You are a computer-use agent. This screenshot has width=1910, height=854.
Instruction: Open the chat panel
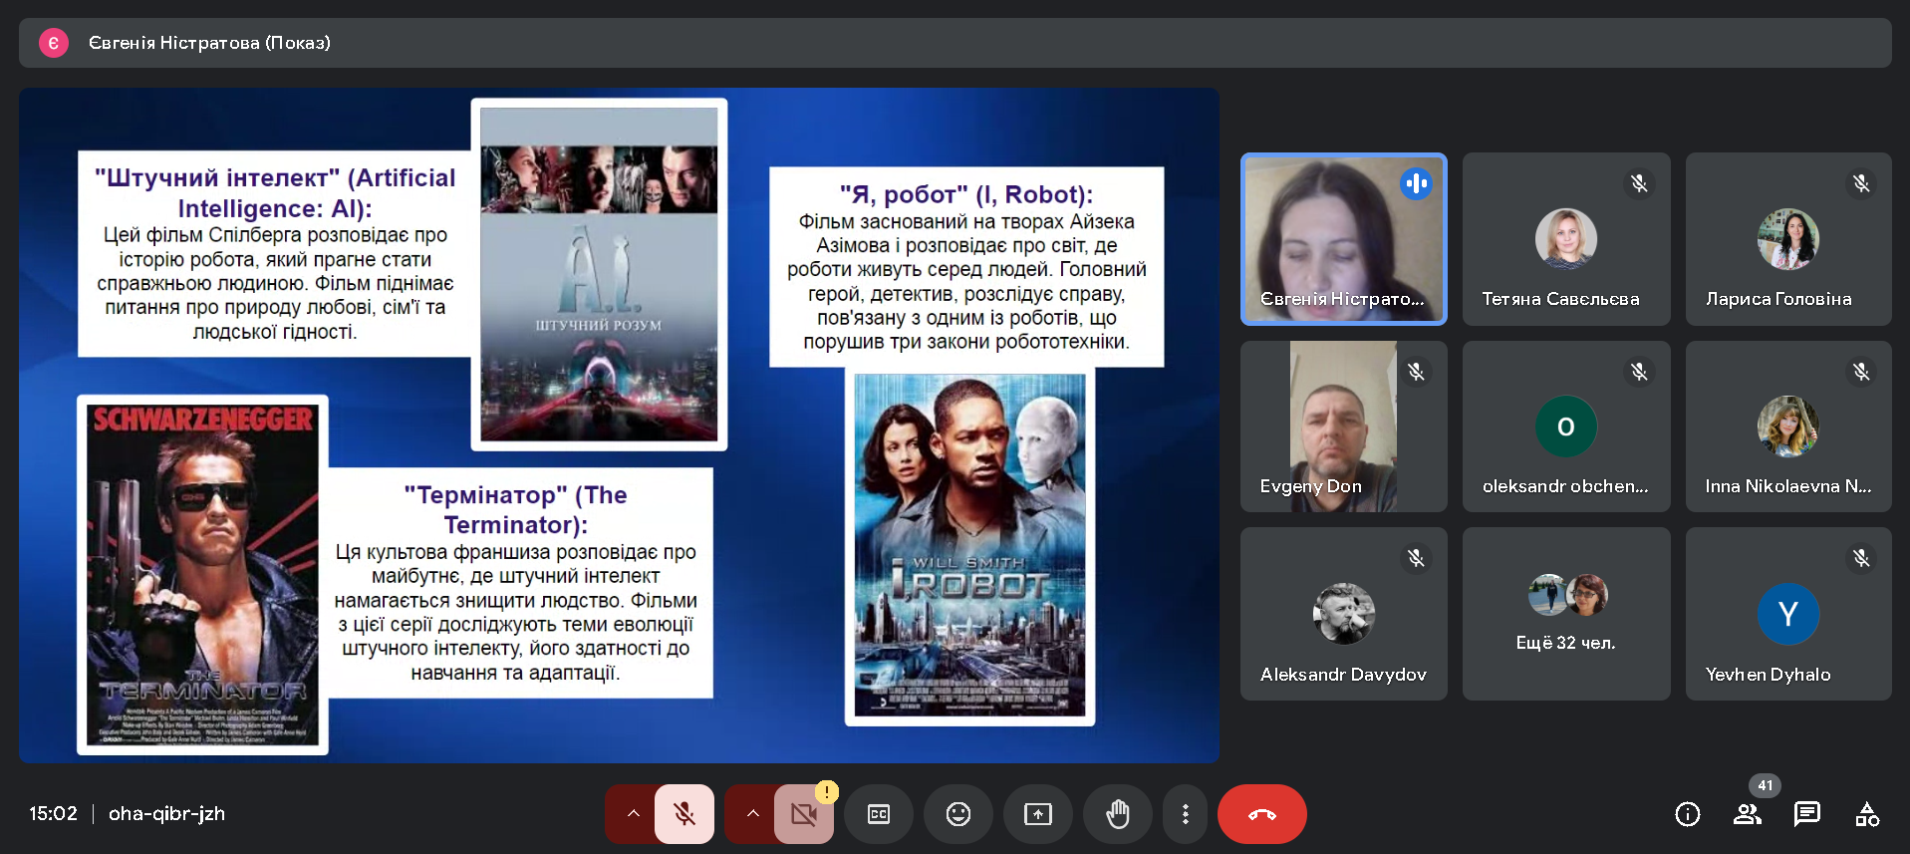click(x=1807, y=814)
